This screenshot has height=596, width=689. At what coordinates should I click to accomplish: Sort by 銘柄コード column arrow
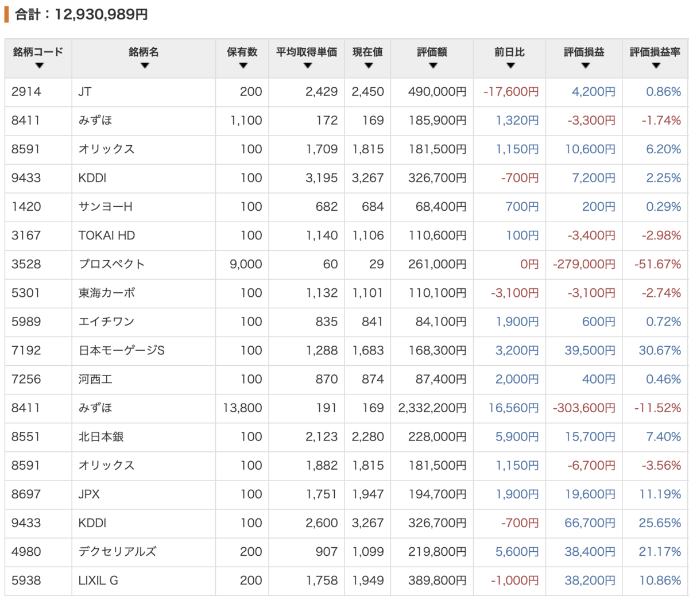coord(38,65)
